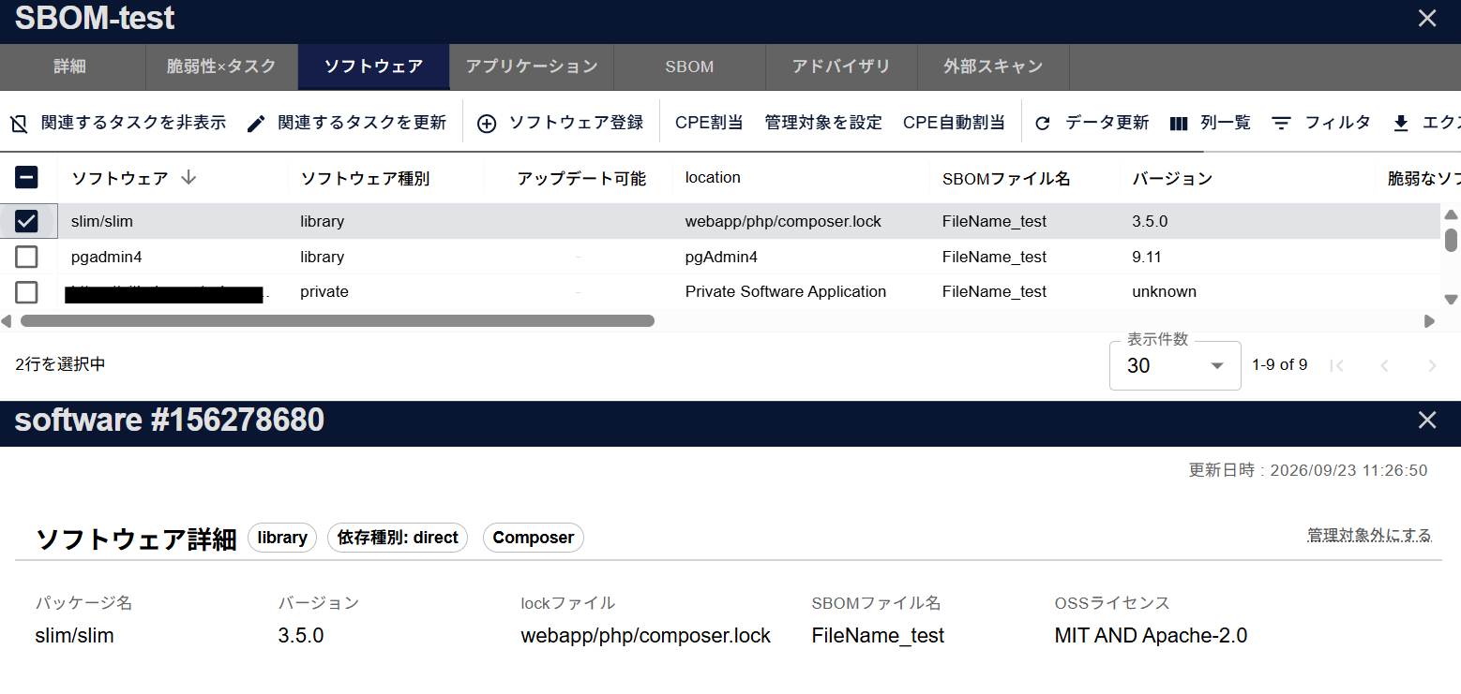Click the データ更新 refresh icon

(x=1043, y=124)
